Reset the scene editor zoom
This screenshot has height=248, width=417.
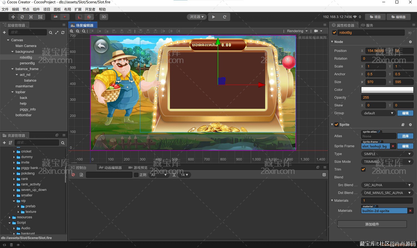(x=84, y=31)
